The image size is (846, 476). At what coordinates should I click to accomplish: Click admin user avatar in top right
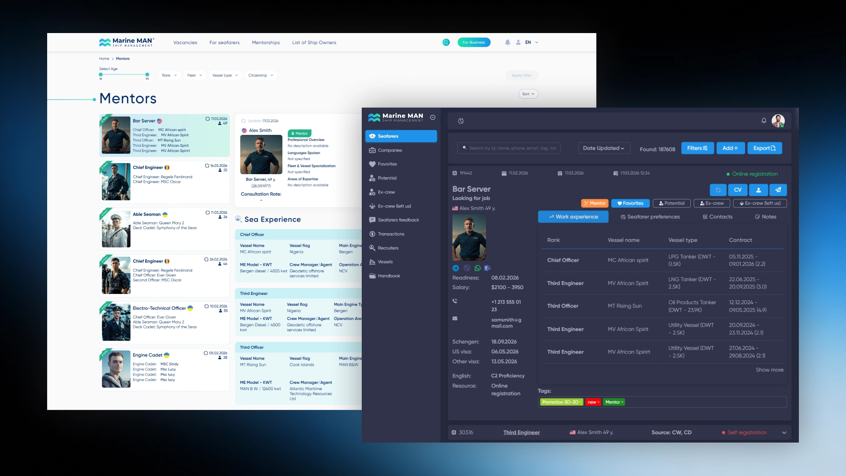[x=778, y=121]
